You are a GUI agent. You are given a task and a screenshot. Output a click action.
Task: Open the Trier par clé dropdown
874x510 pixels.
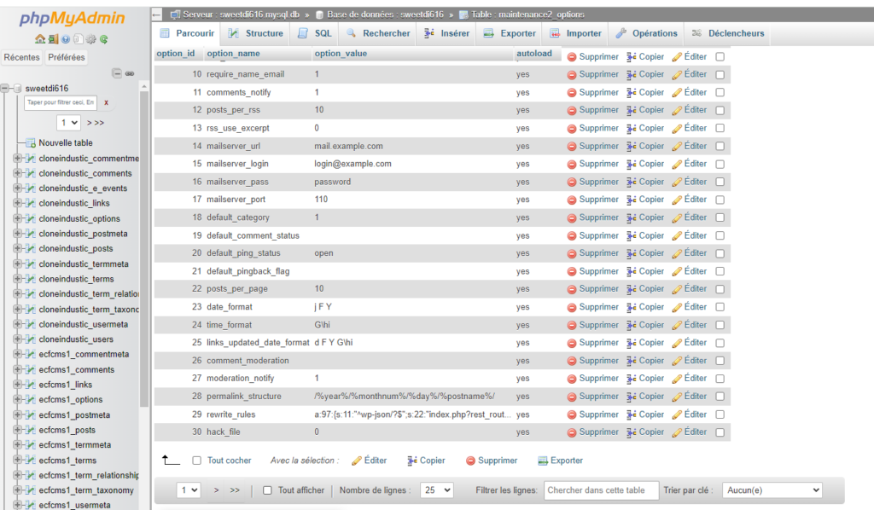772,490
